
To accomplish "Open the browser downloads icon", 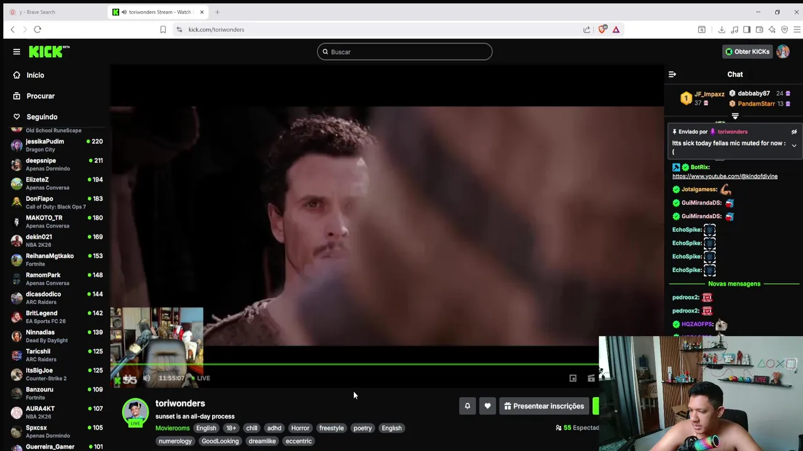I will pos(721,29).
